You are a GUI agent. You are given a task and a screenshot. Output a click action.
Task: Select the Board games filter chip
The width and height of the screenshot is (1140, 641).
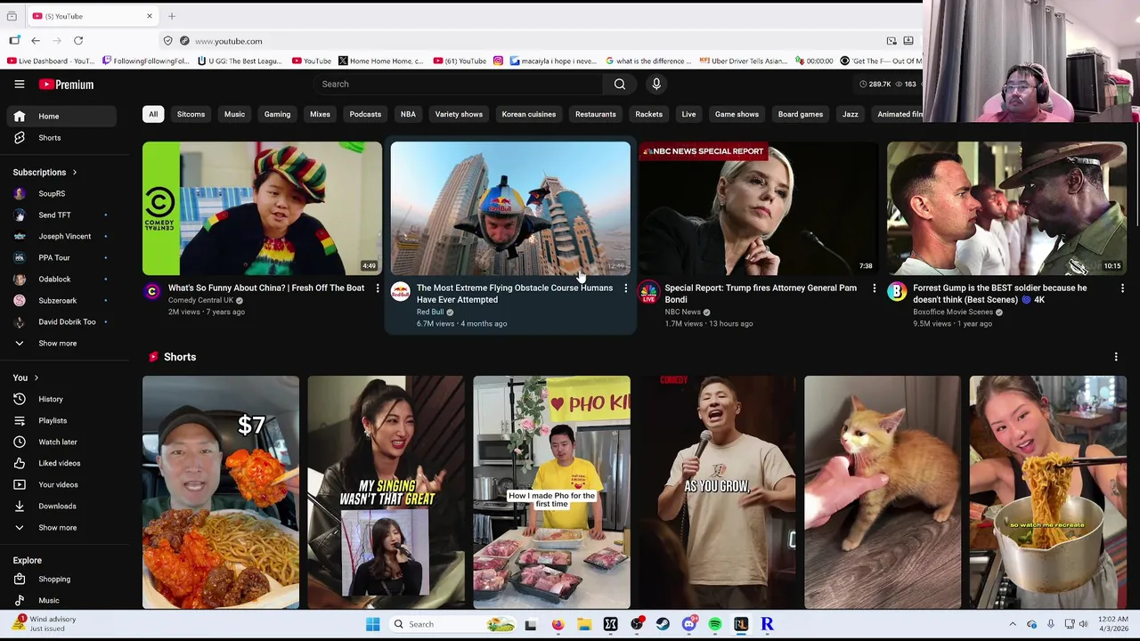pos(801,114)
